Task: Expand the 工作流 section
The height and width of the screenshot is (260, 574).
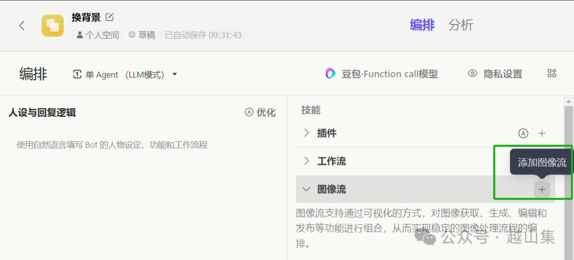Action: click(x=307, y=161)
